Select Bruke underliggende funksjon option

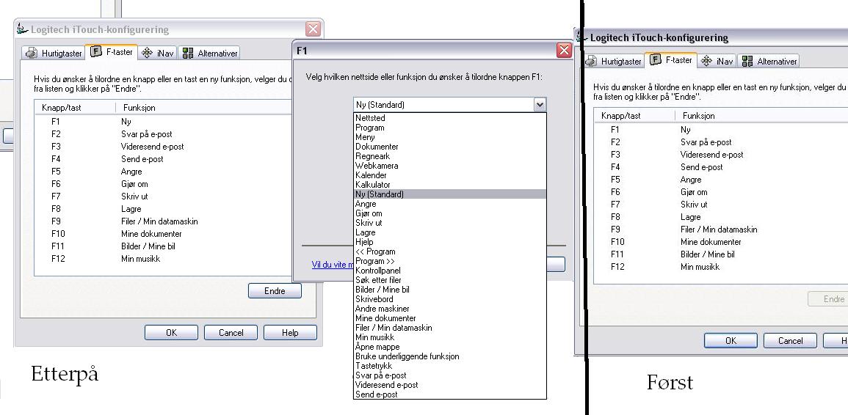449,356
